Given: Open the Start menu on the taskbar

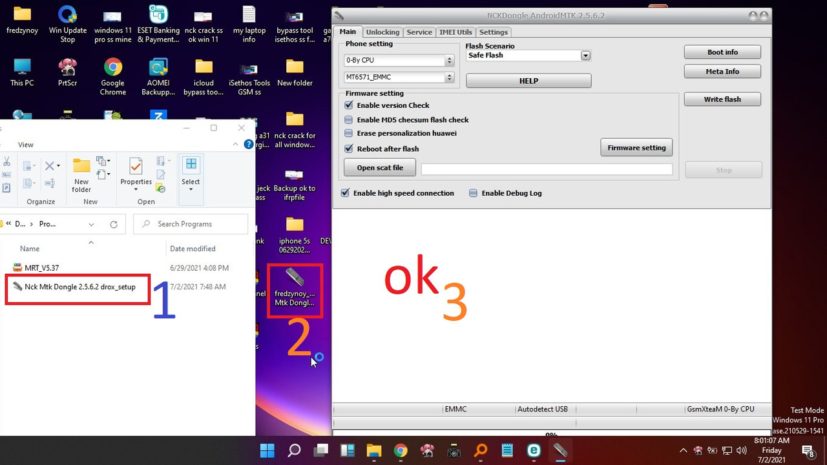Looking at the screenshot, I should (267, 450).
